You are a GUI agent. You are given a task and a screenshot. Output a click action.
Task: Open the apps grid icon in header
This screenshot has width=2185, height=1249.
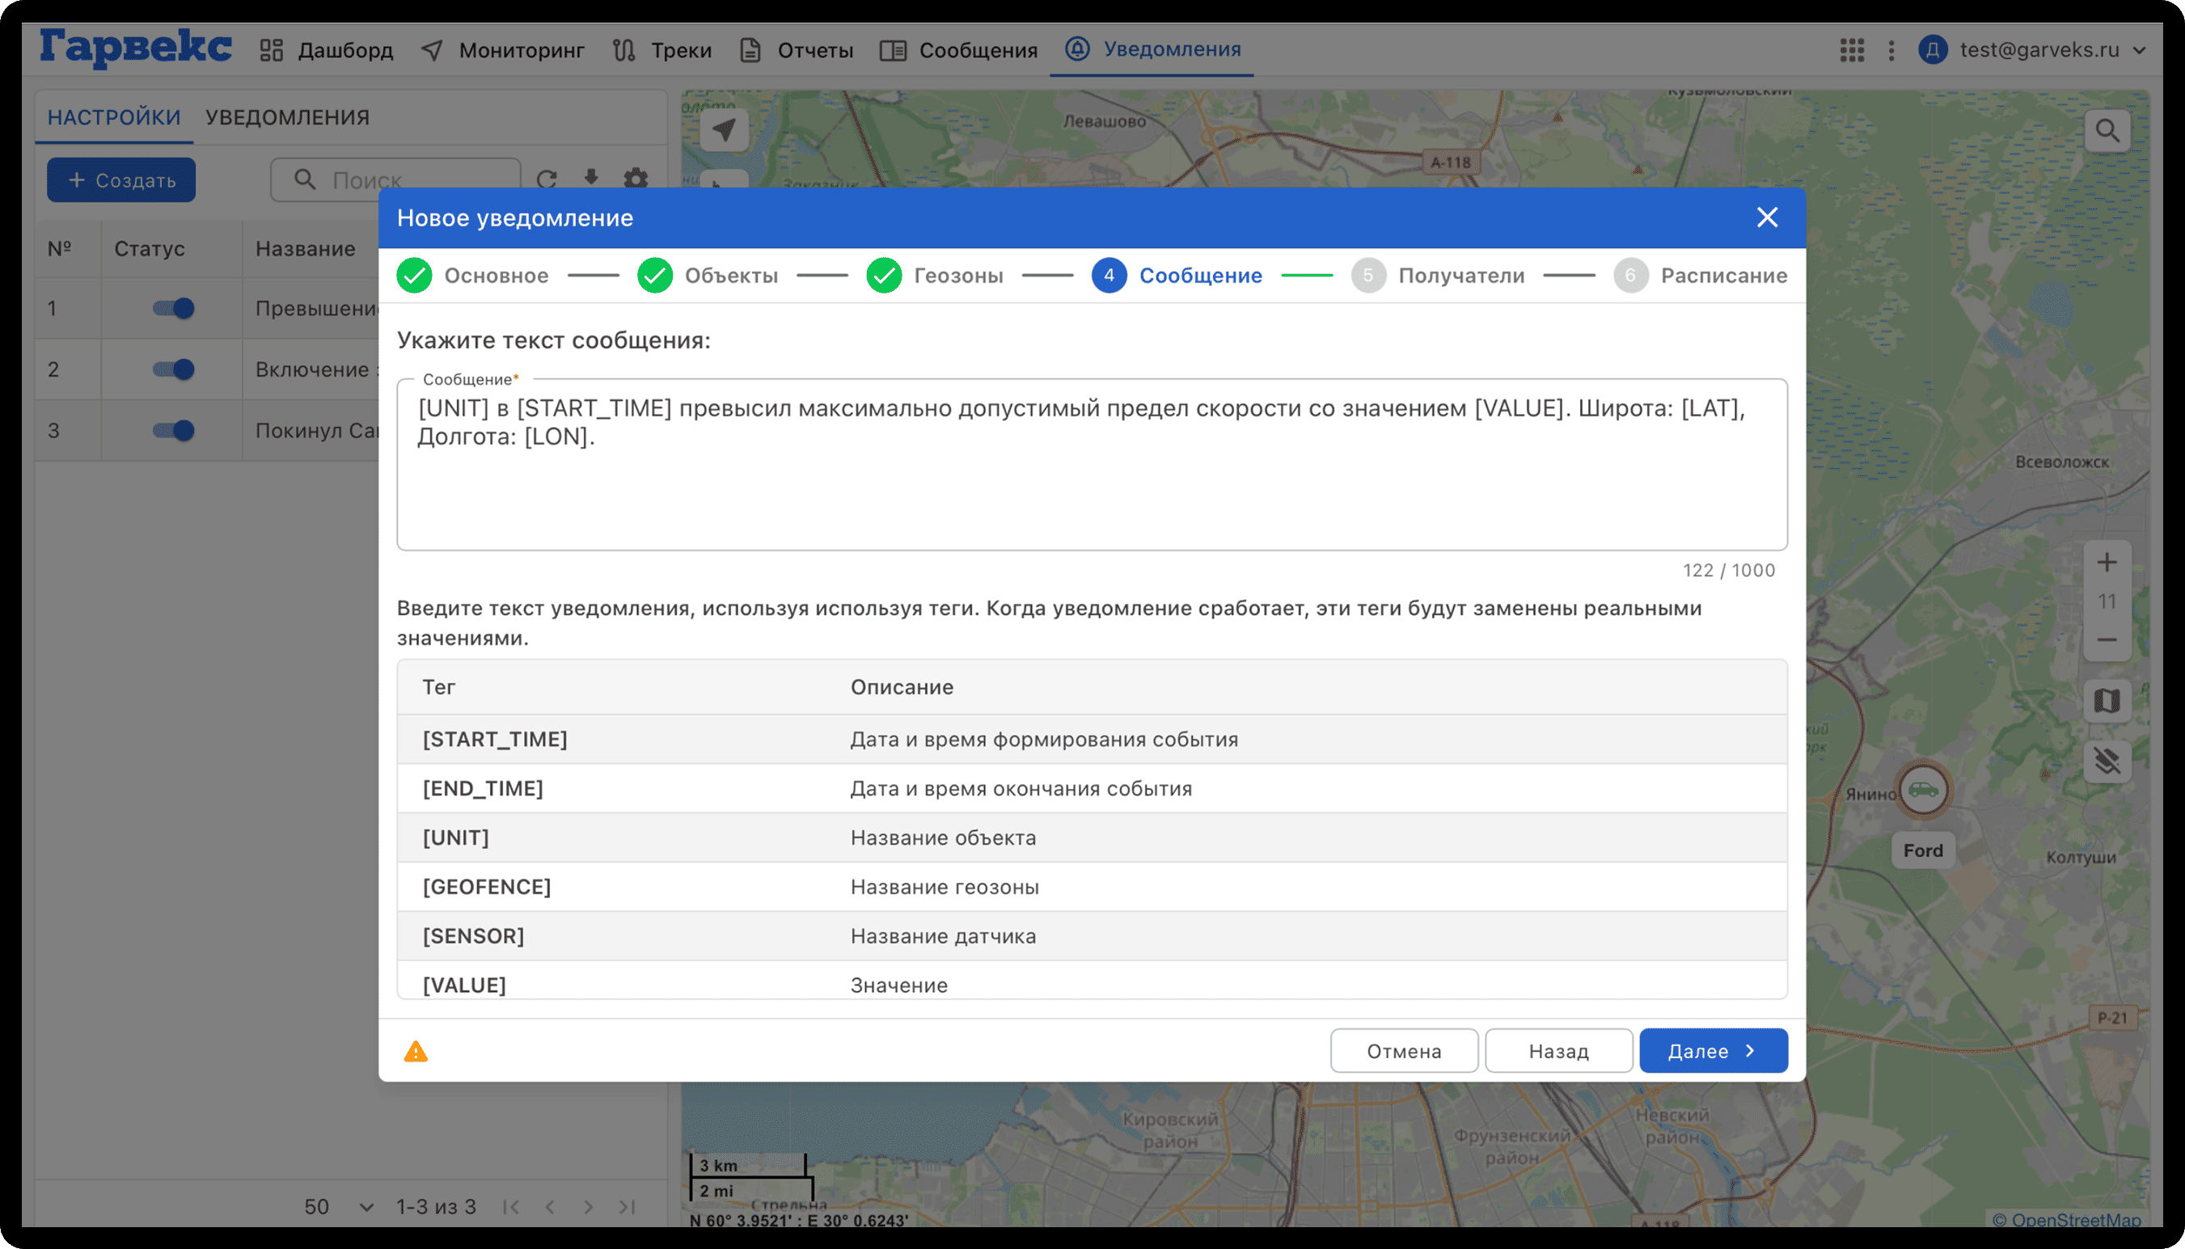(x=1854, y=50)
